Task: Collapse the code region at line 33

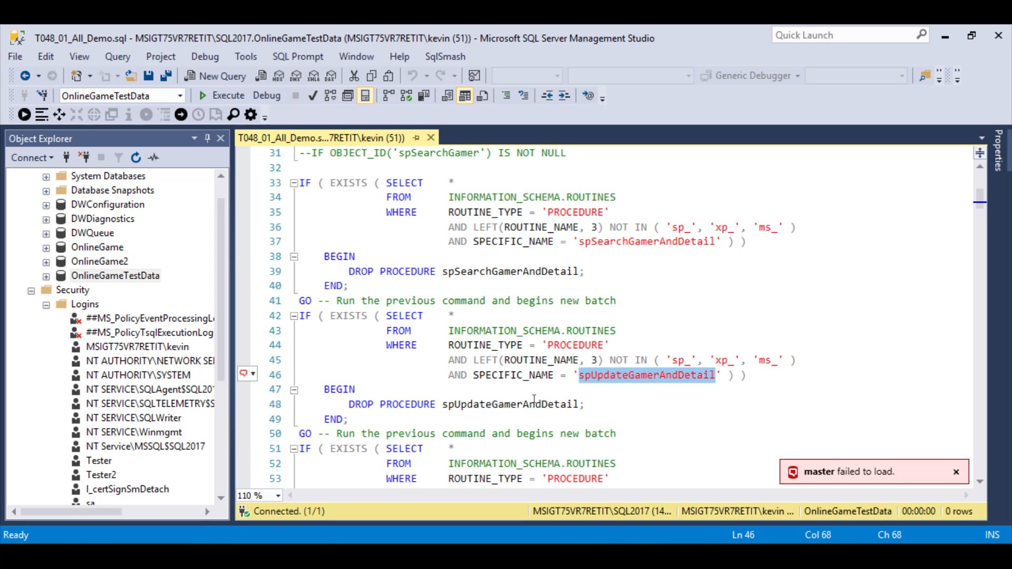Action: (x=294, y=183)
